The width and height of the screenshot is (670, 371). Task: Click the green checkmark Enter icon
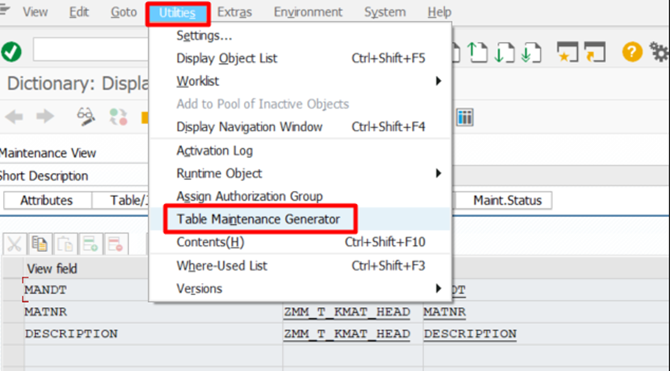point(11,51)
